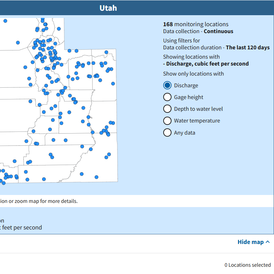Click the Hide map link

[251, 242]
